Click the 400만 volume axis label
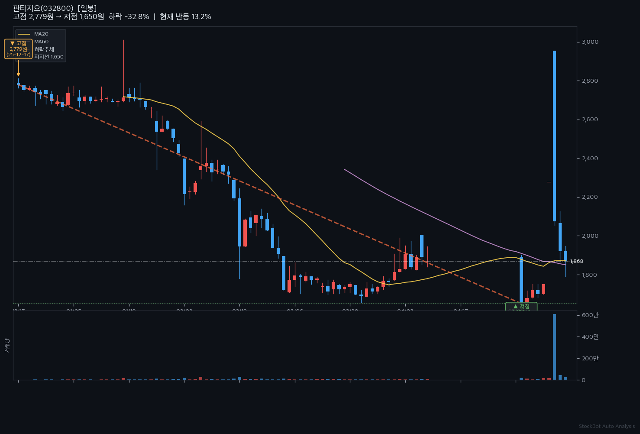The width and height of the screenshot is (640, 434). tap(590, 337)
